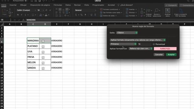Open the Estilos de celda dropdown

point(108,16)
